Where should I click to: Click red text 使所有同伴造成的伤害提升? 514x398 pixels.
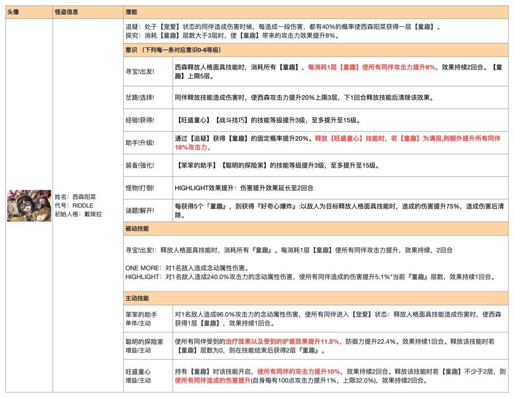(212, 380)
